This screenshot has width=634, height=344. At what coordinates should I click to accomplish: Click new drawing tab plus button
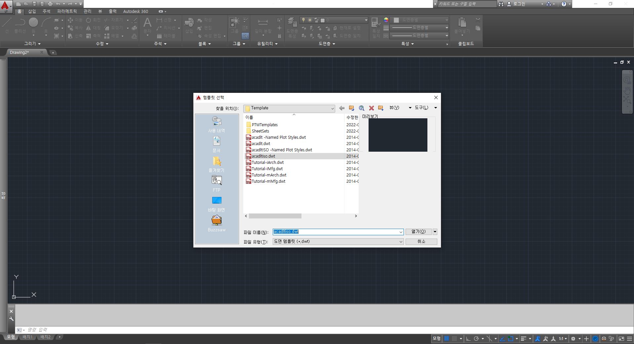(53, 53)
